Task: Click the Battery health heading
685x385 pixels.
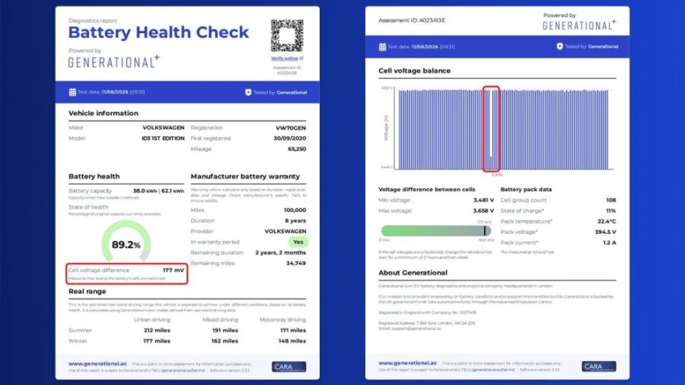Action: click(94, 177)
